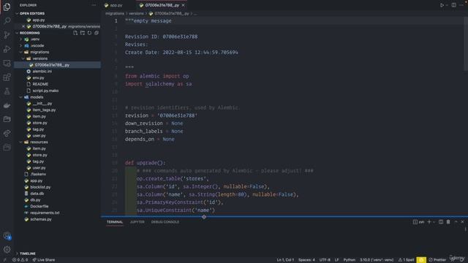Image resolution: width=468 pixels, height=263 pixels.
Task: Open the Source Control view
Action: [x=7, y=35]
